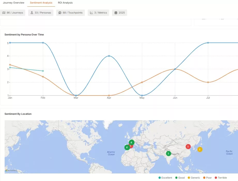Click the Microsoft Bing attribution link
This screenshot has height=181, width=238.
(11, 170)
